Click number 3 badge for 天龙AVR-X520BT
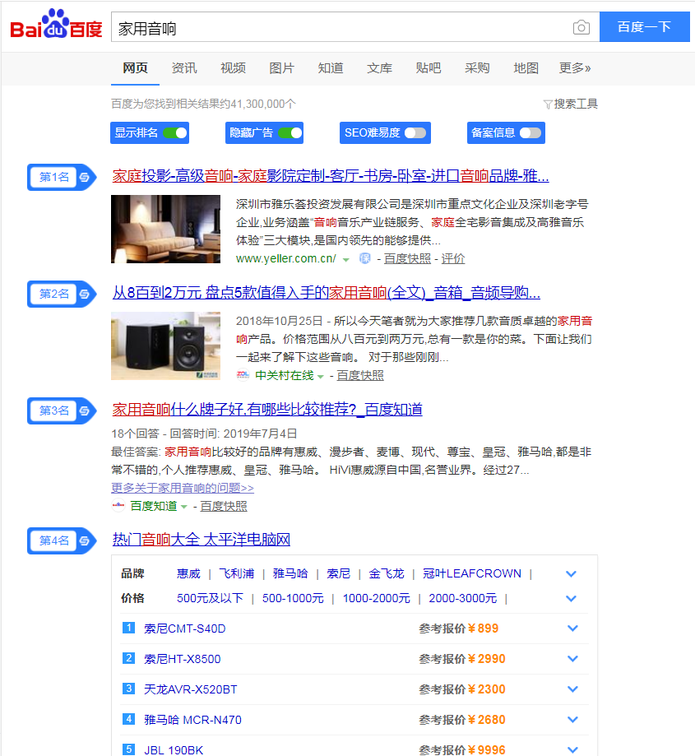 [128, 689]
